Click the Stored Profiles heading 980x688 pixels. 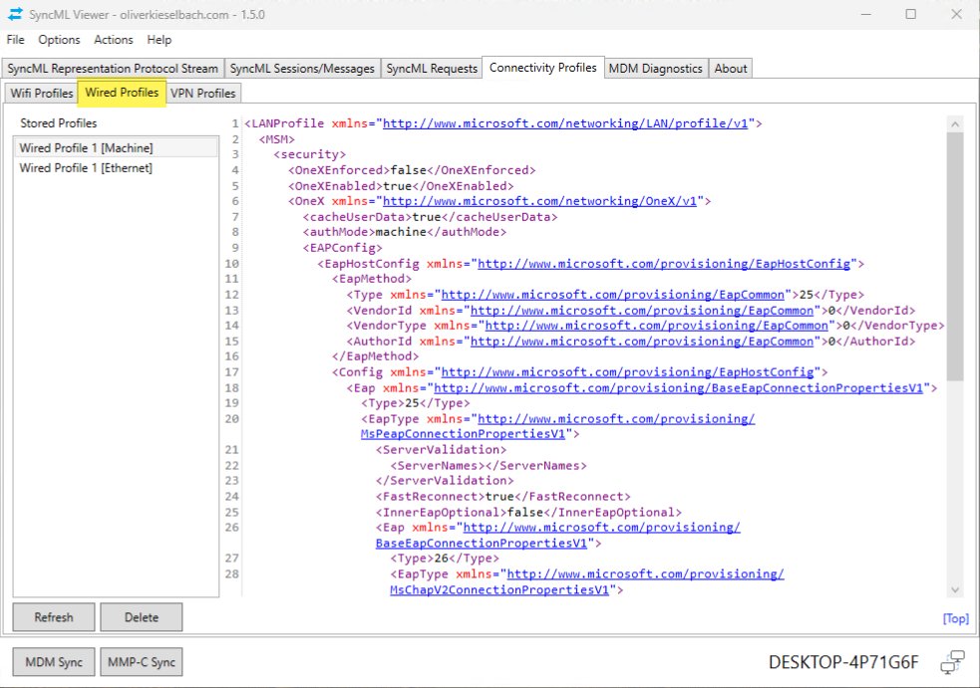click(x=59, y=123)
